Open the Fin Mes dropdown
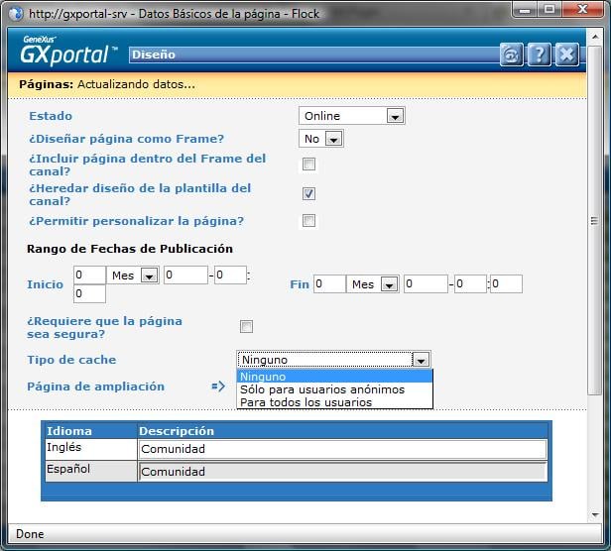 373,284
